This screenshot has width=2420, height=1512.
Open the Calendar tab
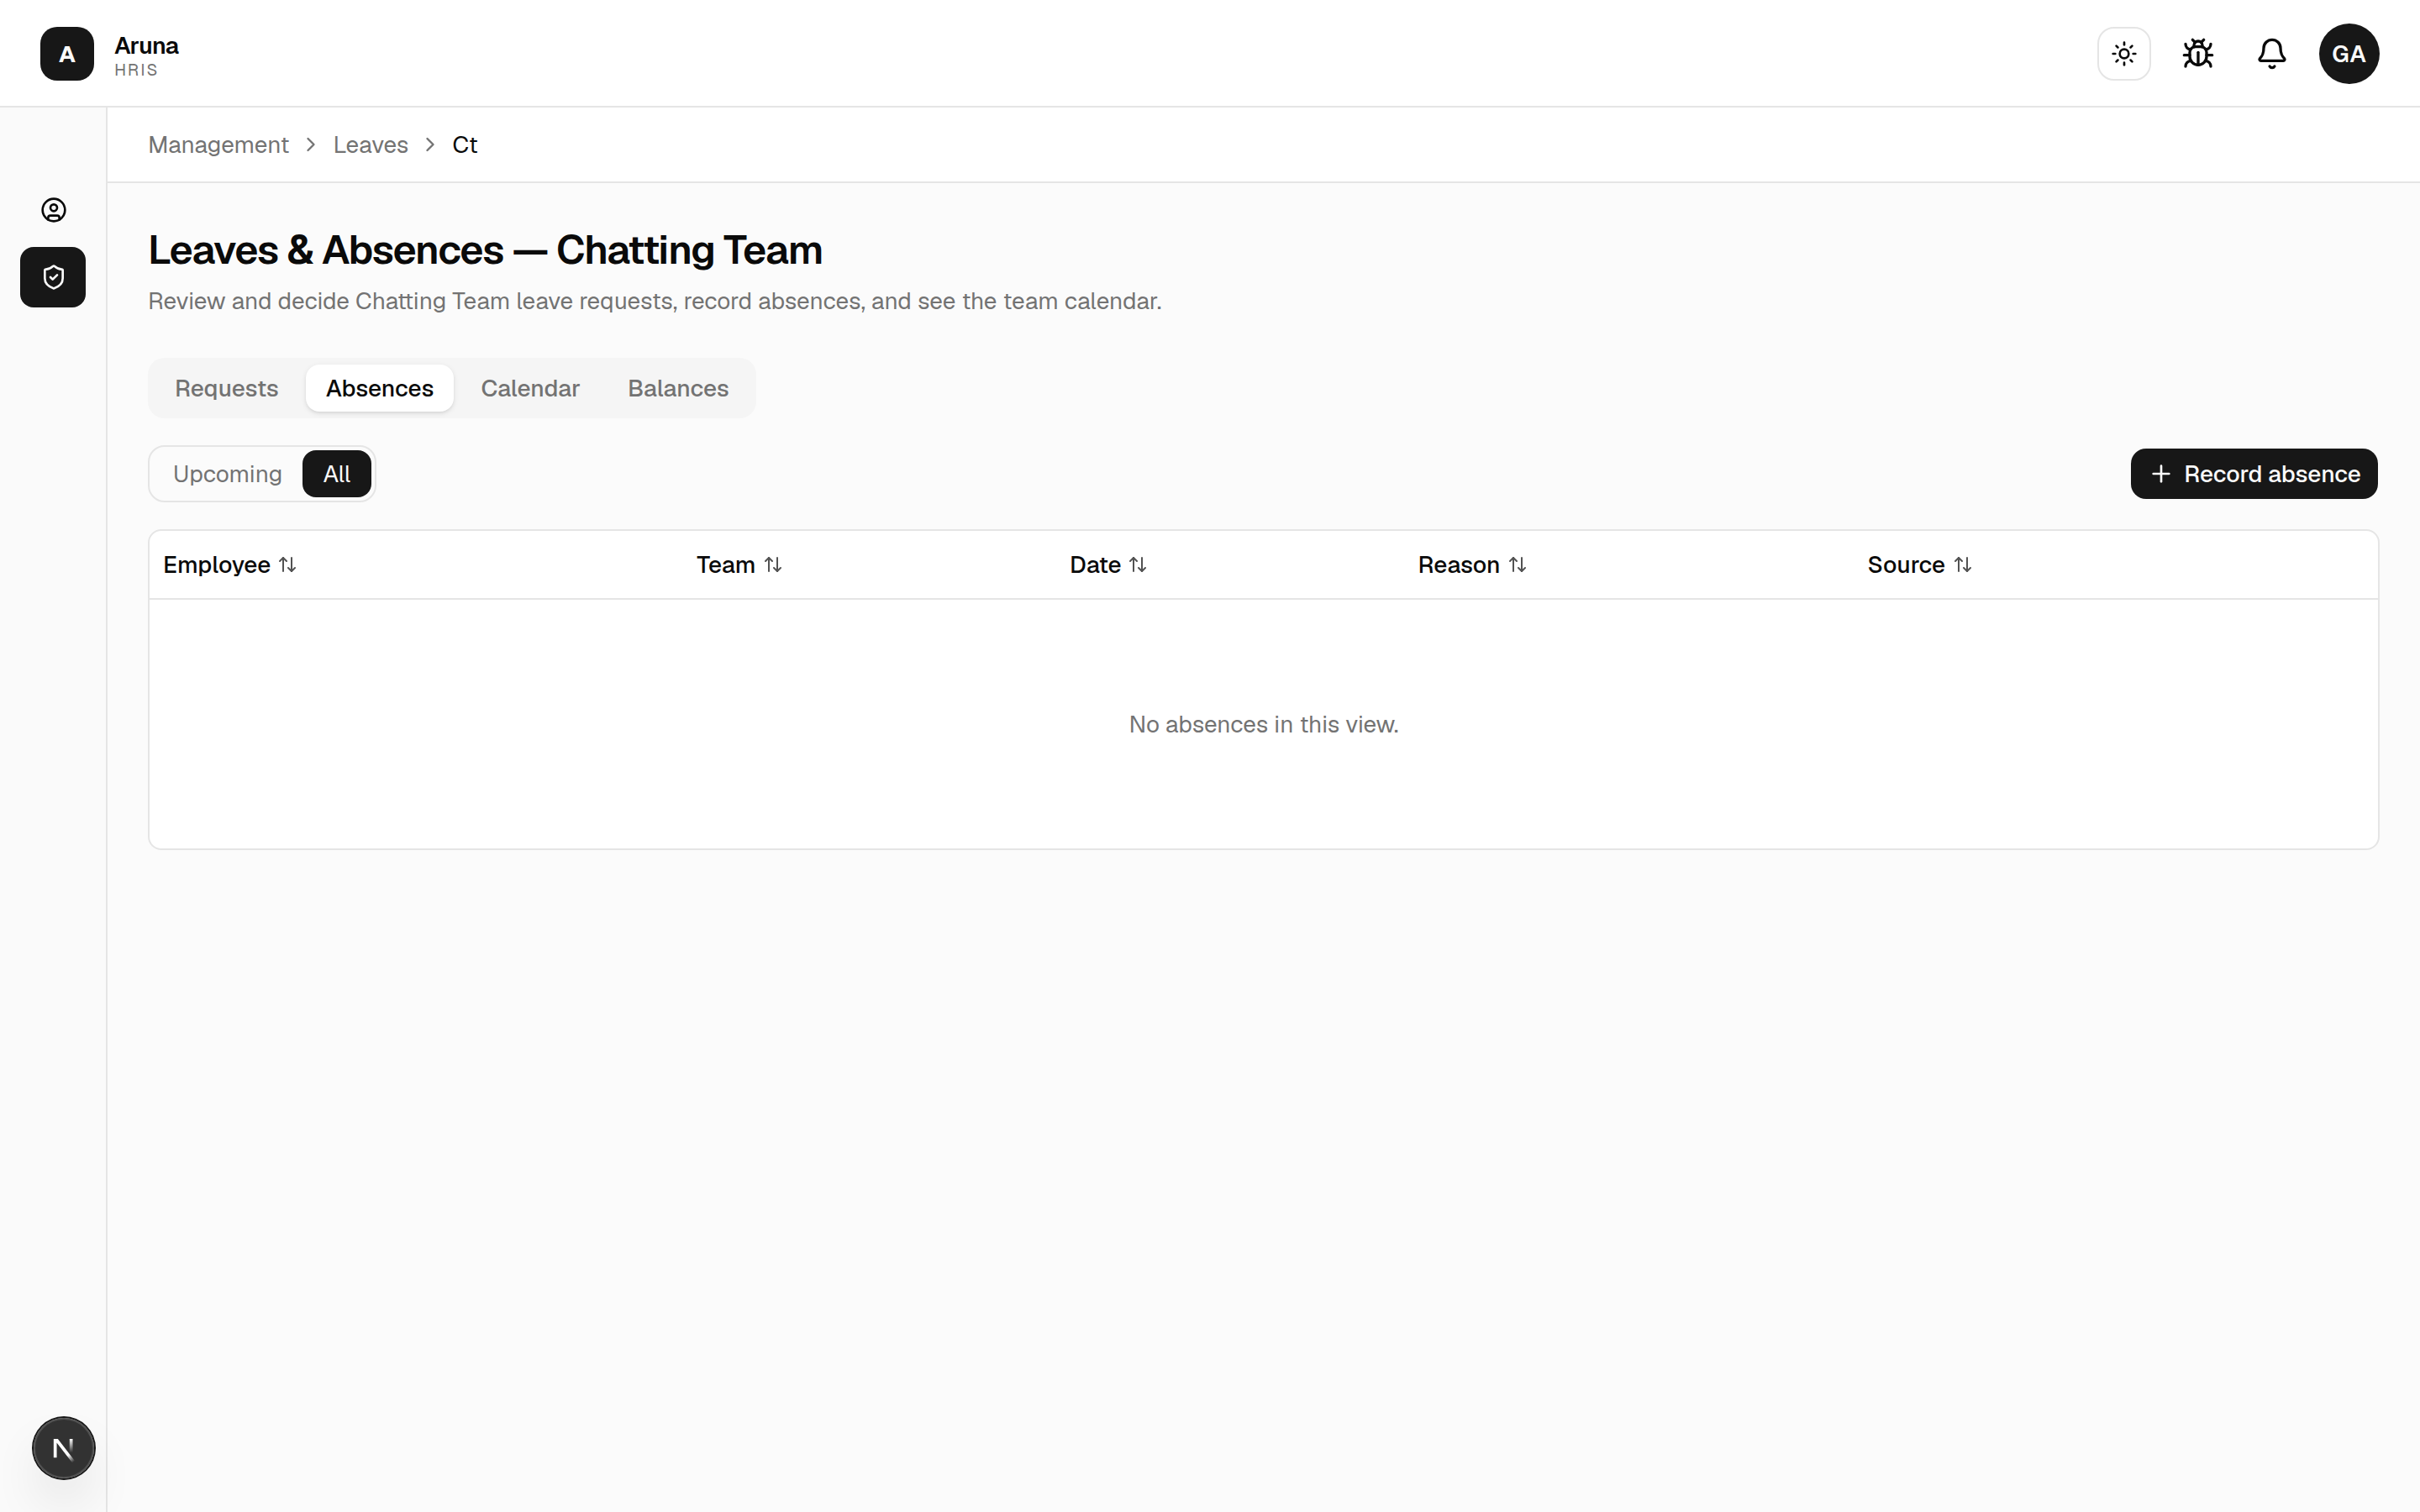point(530,388)
